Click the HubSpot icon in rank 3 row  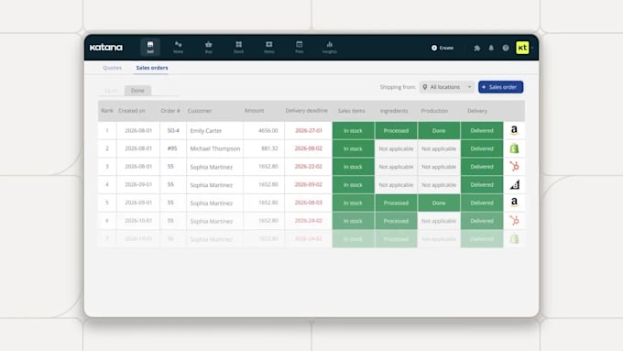pyautogui.click(x=514, y=167)
